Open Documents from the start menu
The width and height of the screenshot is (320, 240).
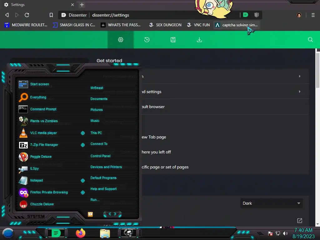click(99, 99)
